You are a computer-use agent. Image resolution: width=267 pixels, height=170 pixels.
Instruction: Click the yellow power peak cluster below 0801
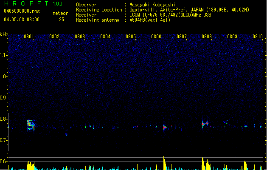pos(31,166)
